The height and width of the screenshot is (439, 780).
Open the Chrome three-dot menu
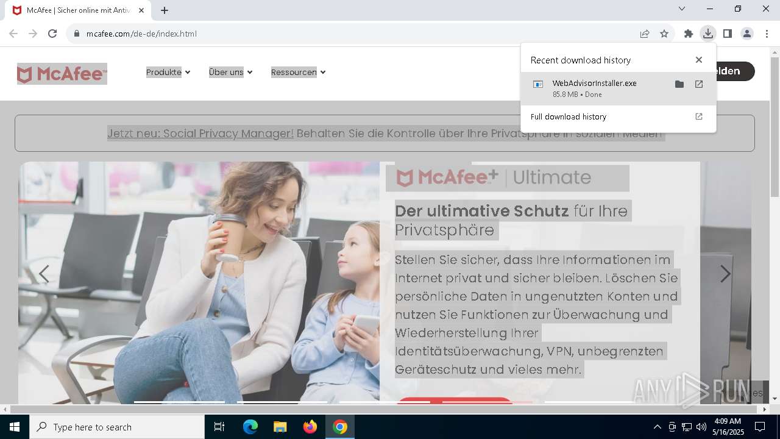(x=766, y=34)
